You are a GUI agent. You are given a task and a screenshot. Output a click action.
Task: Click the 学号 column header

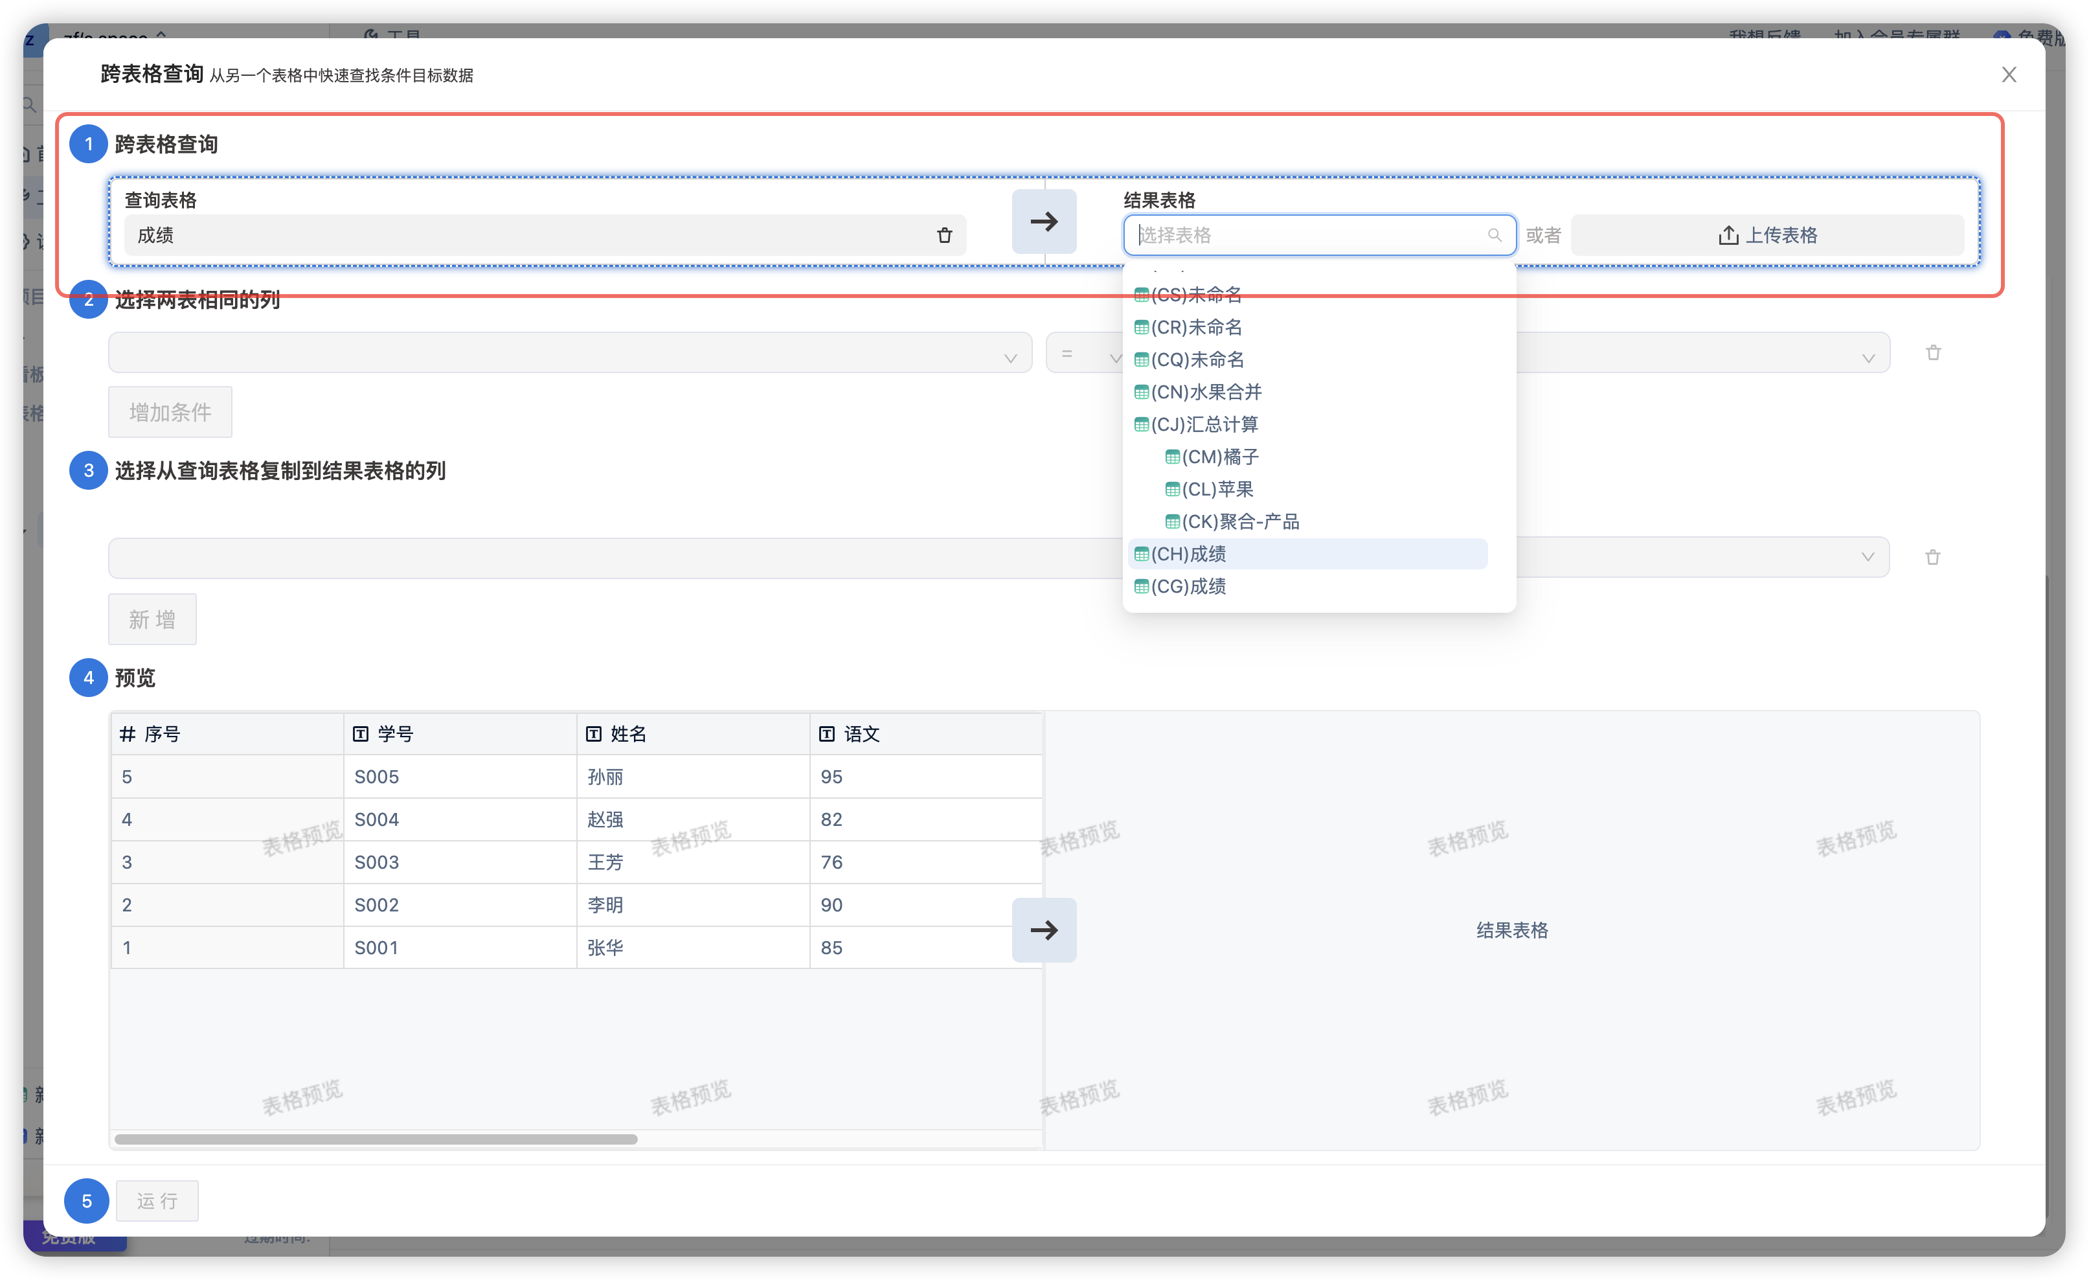click(460, 734)
